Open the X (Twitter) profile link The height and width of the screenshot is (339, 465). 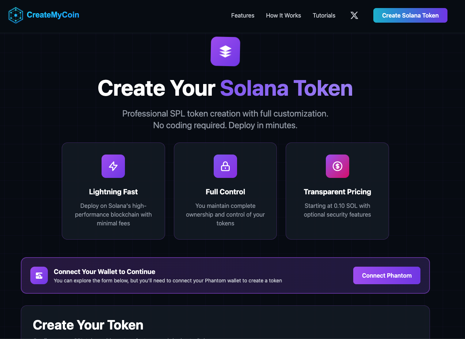click(x=354, y=15)
